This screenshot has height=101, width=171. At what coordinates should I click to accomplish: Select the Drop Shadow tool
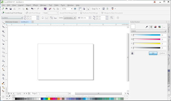3,75
